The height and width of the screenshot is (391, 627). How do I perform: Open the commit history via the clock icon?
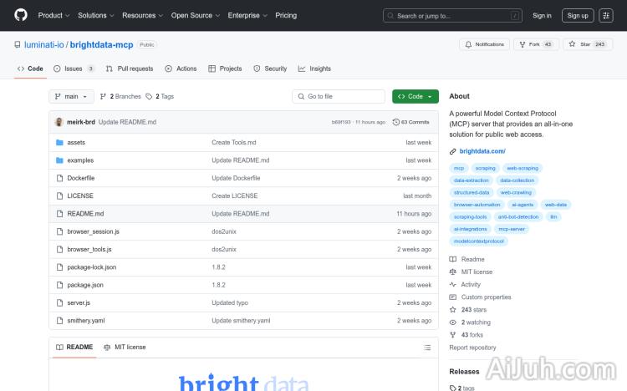396,122
